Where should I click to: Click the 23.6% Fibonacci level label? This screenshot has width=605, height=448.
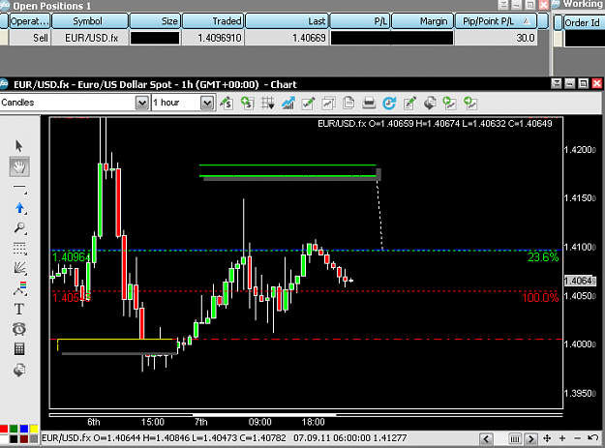[x=543, y=257]
